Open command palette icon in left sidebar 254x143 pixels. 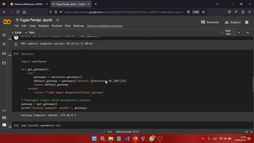(4, 118)
